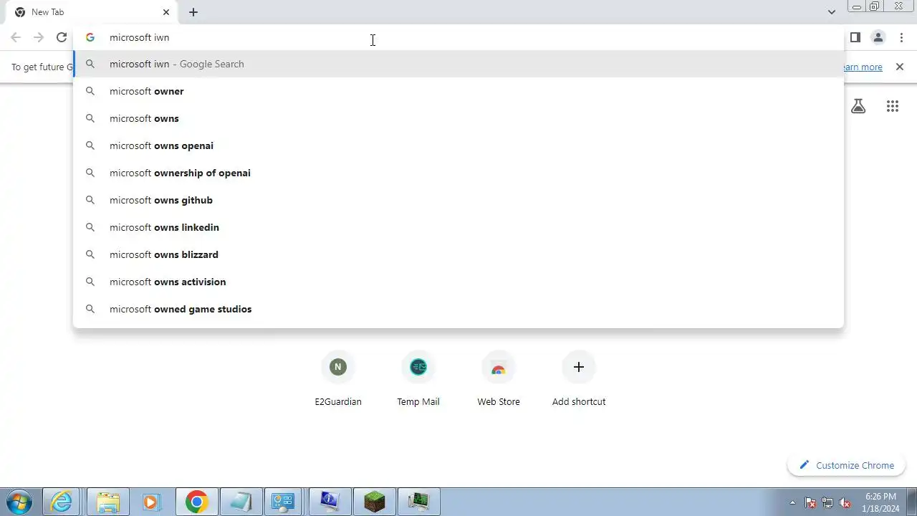Click the forward navigation arrow
The height and width of the screenshot is (516, 917).
coord(39,37)
